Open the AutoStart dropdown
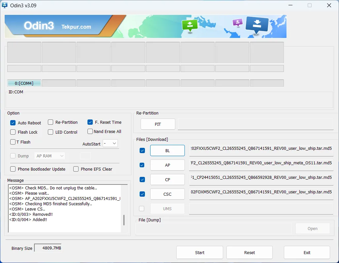Viewport: 339px width, 263px height. click(x=110, y=143)
